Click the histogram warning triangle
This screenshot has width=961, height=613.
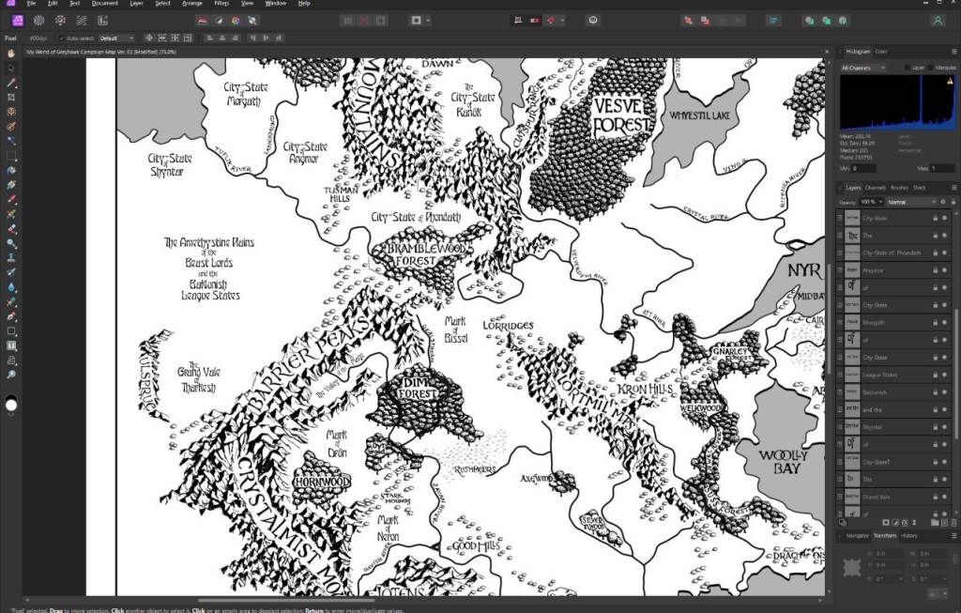tap(950, 81)
